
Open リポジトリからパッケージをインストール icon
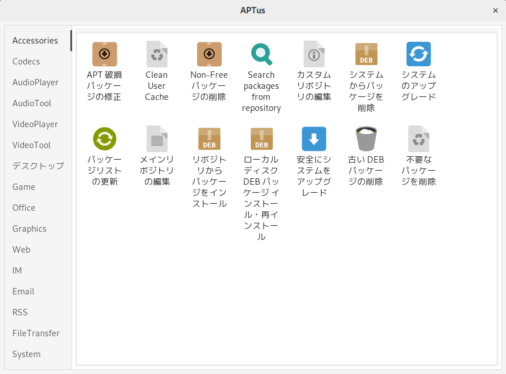pos(209,139)
